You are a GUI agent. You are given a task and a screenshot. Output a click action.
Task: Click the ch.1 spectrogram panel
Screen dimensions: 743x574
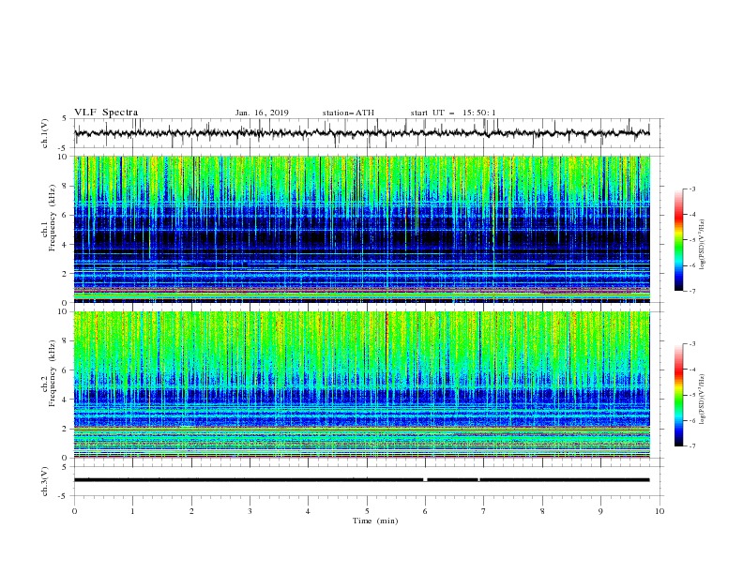pos(361,229)
